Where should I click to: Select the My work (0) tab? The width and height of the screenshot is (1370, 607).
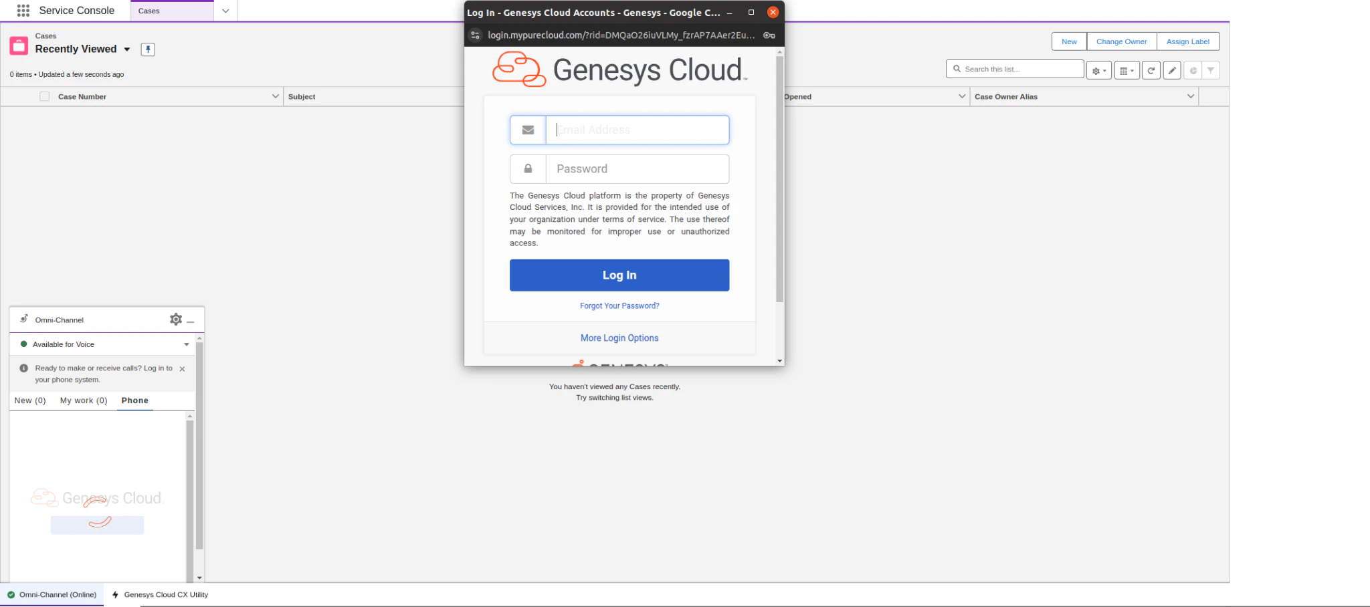83,400
